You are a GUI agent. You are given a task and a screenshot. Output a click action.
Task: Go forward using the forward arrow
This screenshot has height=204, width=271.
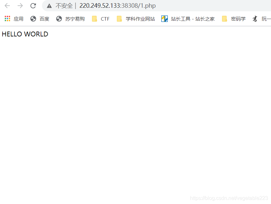[20, 6]
